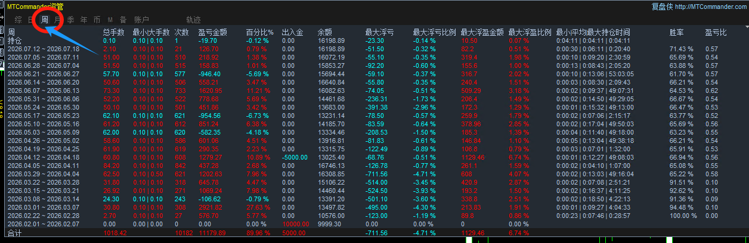
Task: Click the 持仓 row label
Action: 14,40
